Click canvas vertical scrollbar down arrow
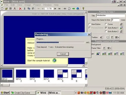126x95 pixels. point(86,63)
